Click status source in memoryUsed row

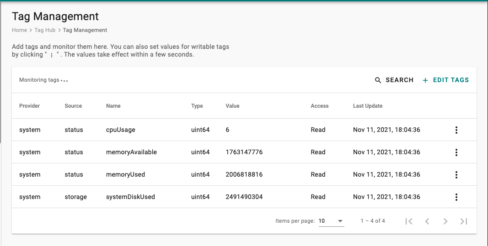(74, 174)
